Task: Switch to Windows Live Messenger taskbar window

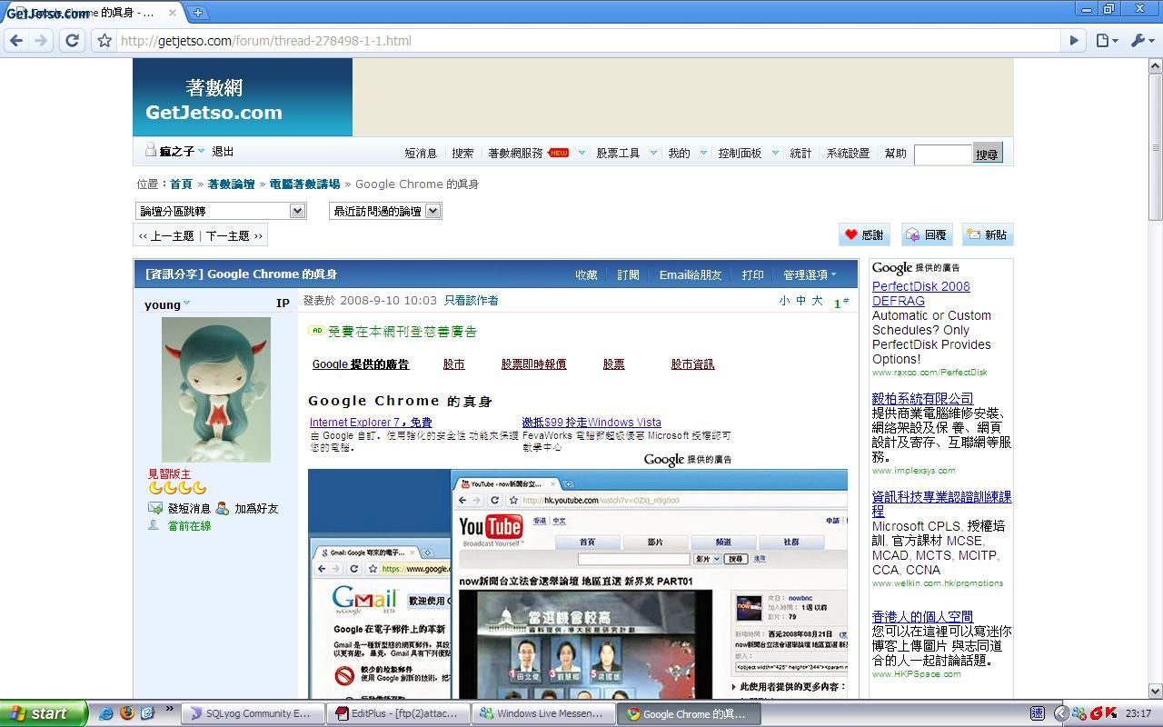Action: coord(544,713)
